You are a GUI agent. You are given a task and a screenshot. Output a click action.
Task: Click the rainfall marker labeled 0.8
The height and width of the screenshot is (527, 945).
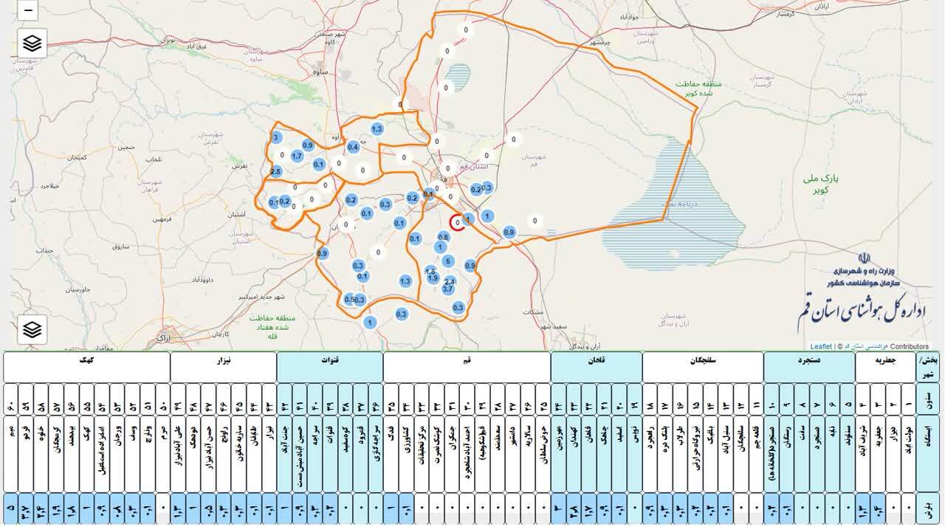click(x=443, y=237)
